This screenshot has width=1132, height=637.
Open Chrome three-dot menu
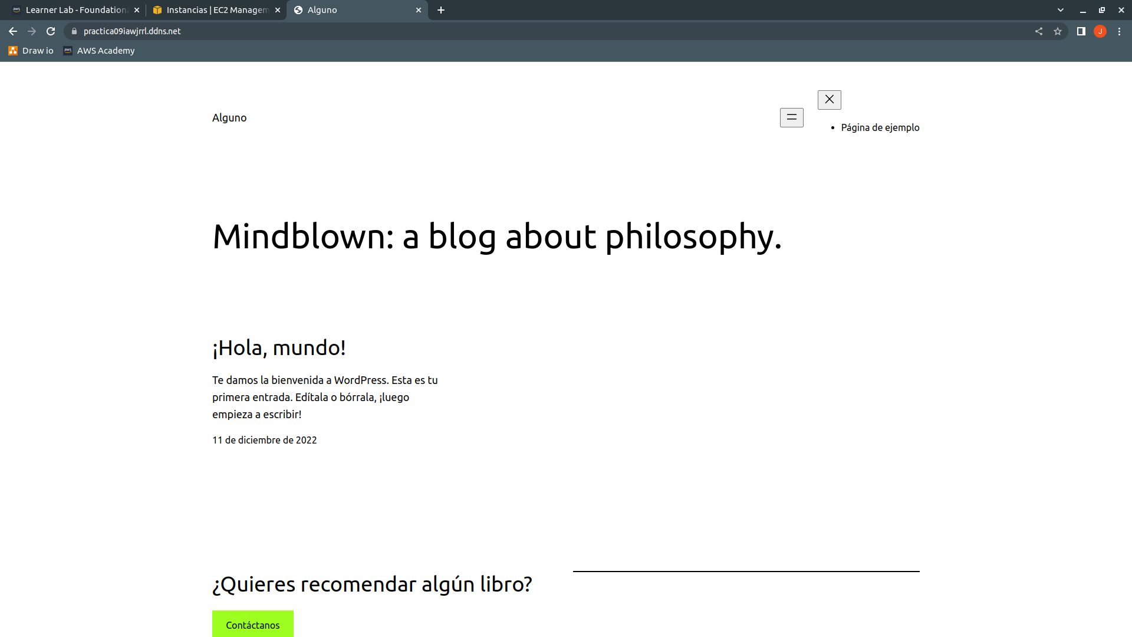pyautogui.click(x=1119, y=31)
